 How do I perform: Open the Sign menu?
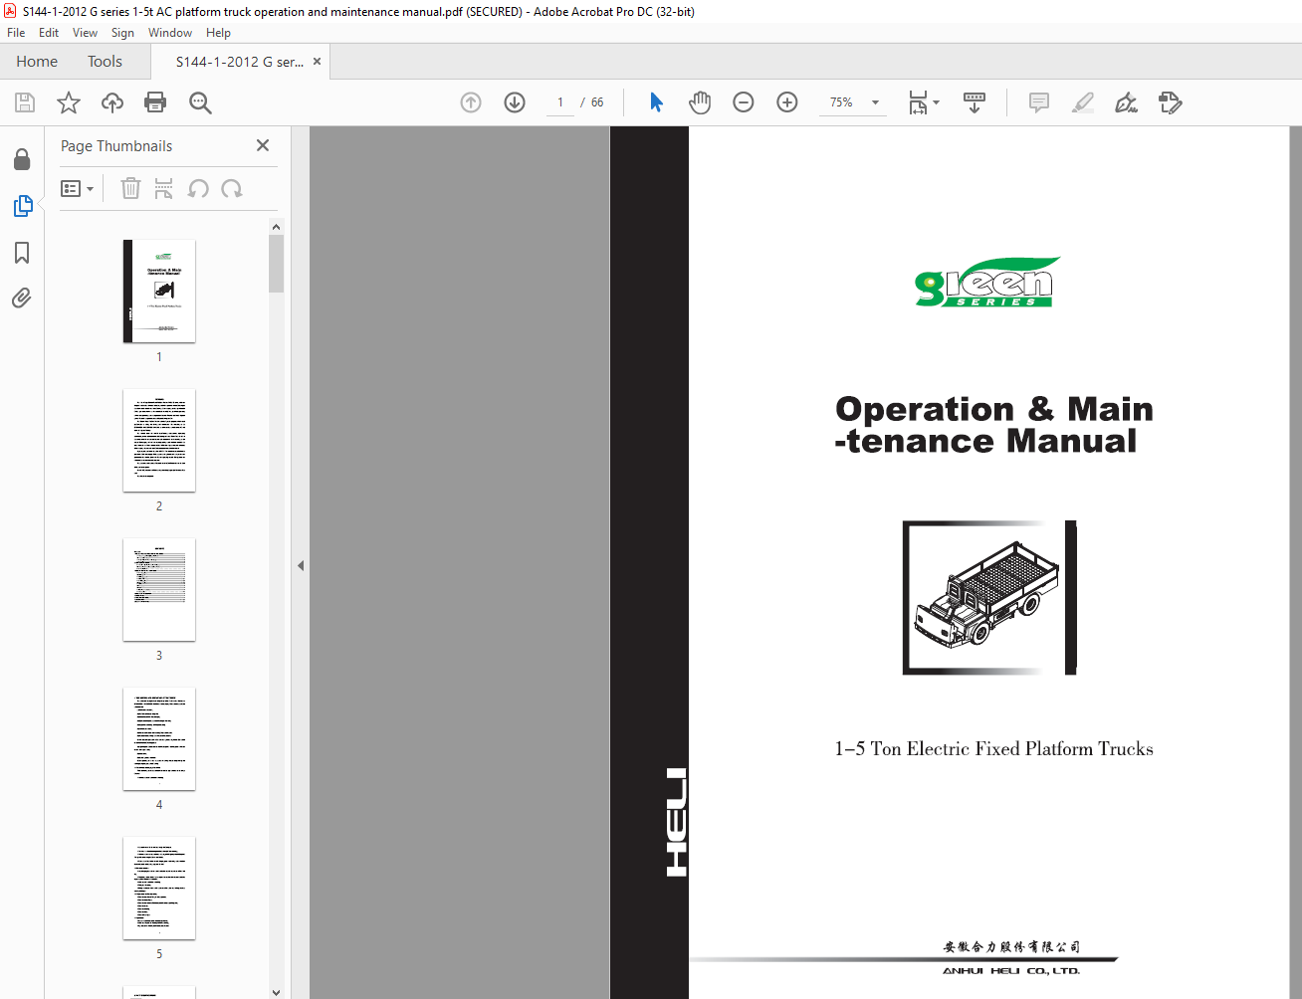[122, 33]
